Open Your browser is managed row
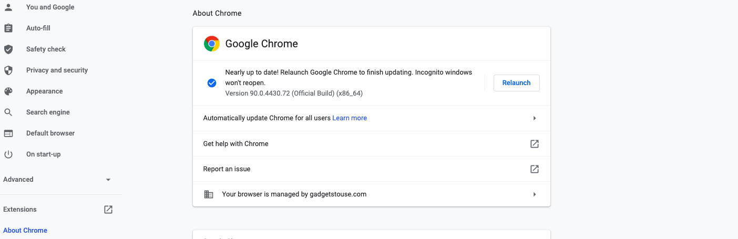 coord(372,194)
